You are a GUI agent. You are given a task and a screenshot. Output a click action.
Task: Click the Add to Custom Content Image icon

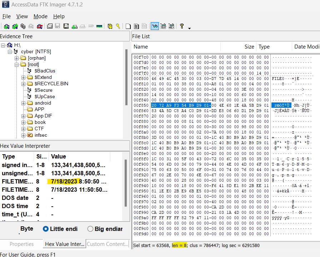75,26
